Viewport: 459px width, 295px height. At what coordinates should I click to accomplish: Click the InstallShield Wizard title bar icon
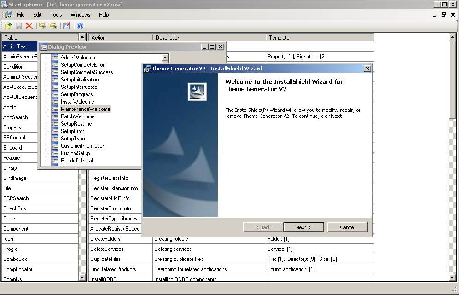147,69
